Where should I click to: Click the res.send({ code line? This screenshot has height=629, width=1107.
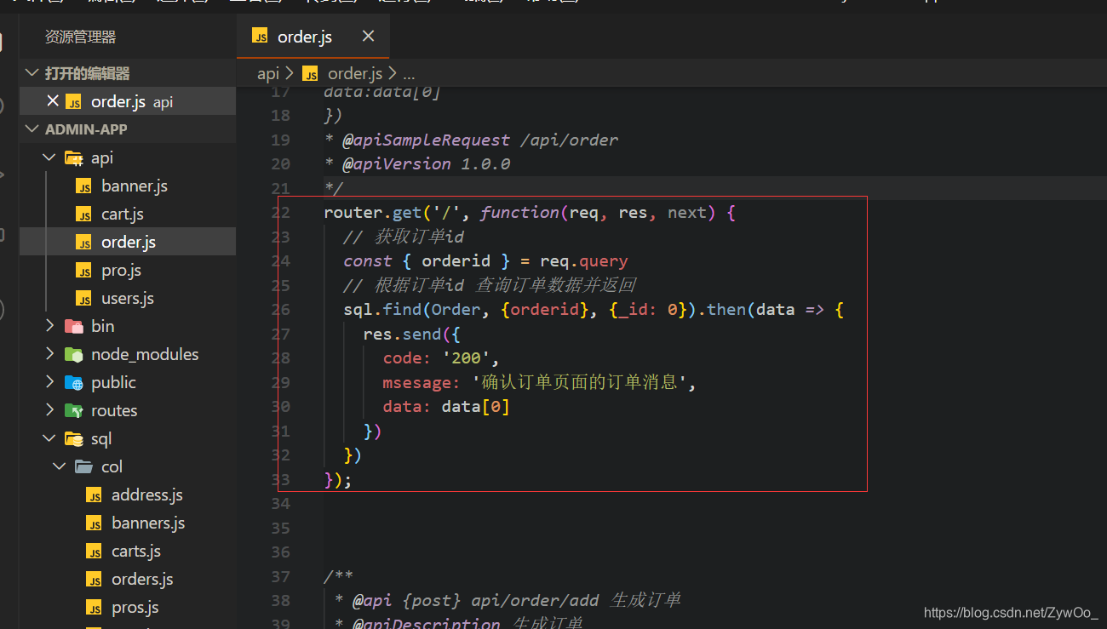pyautogui.click(x=412, y=334)
